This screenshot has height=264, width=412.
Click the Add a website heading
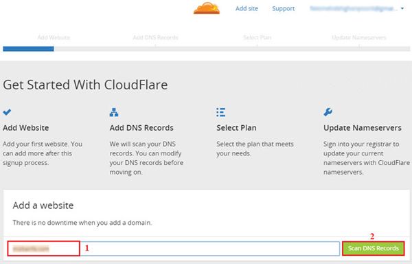coord(43,206)
